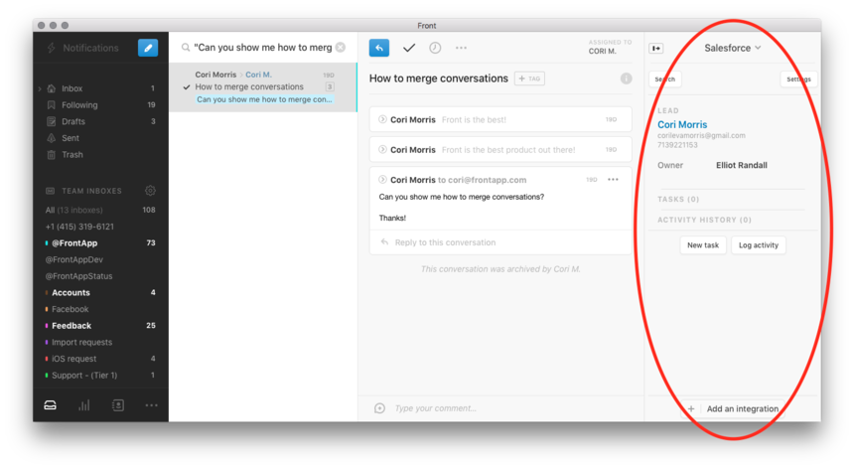Expand the Activity History (0) section
The image size is (854, 469).
tap(704, 220)
